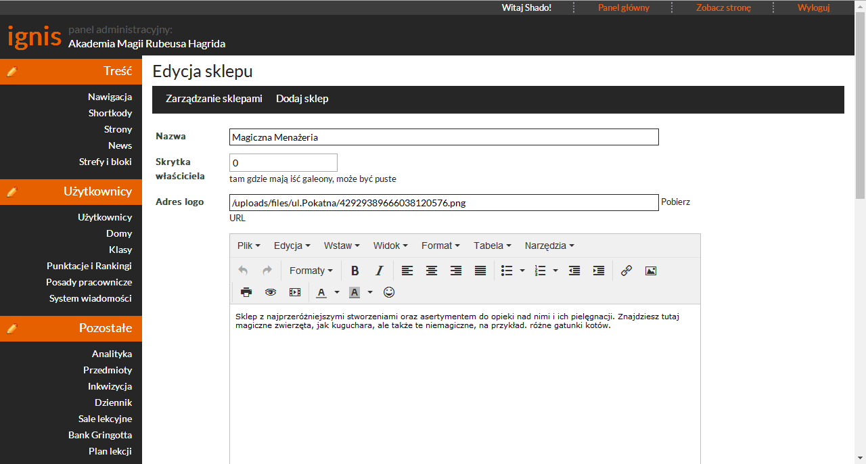Open the preview eye icon
Screen dimensions: 866x464
point(271,292)
